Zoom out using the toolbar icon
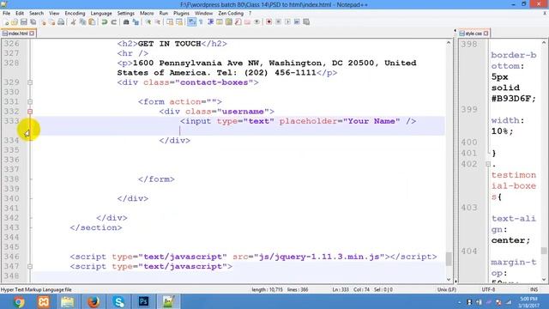The width and height of the screenshot is (549, 309). click(158, 22)
